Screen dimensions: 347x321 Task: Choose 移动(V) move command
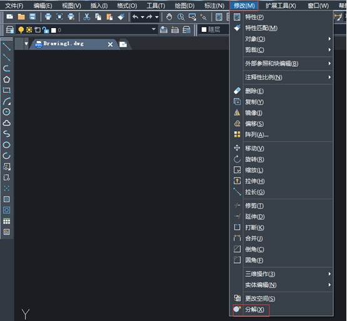point(281,148)
